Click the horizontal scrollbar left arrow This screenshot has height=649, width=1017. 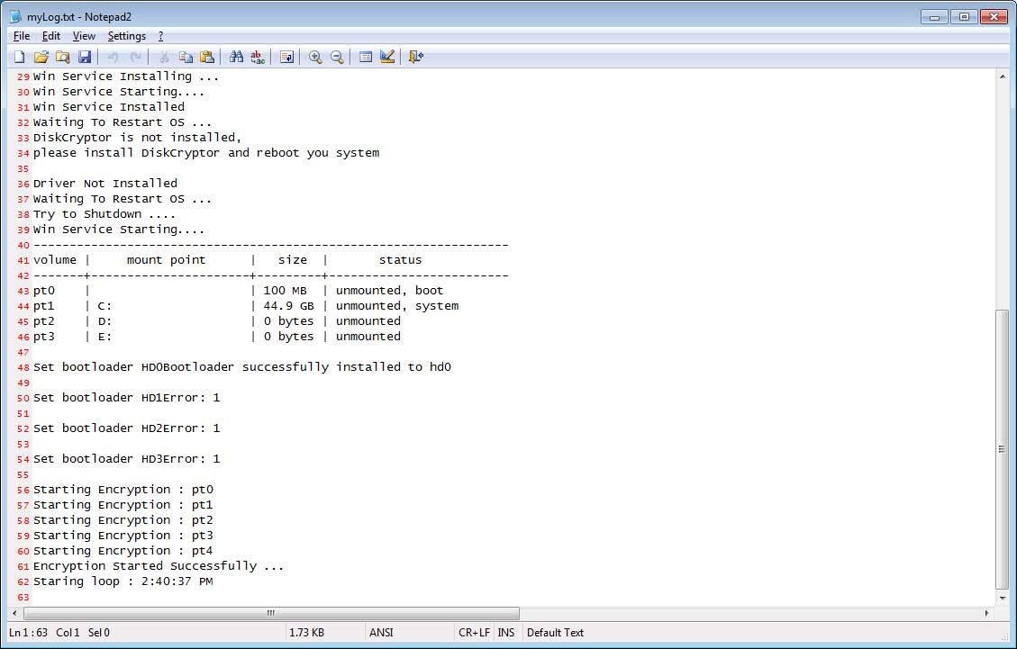pos(15,613)
